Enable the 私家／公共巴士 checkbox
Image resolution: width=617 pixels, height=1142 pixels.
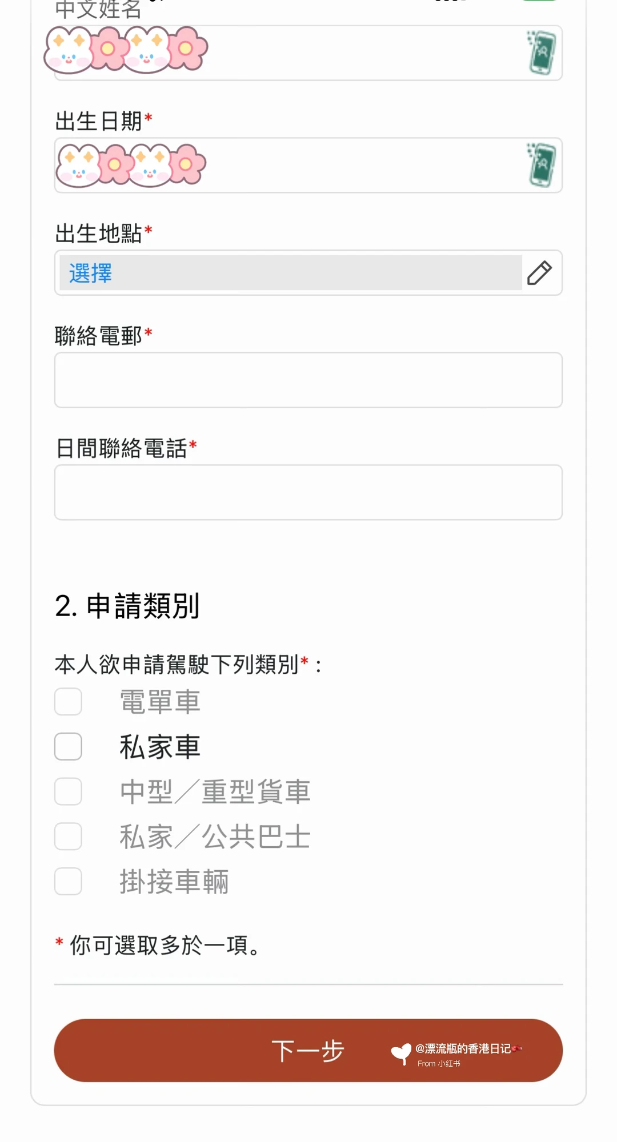click(68, 837)
